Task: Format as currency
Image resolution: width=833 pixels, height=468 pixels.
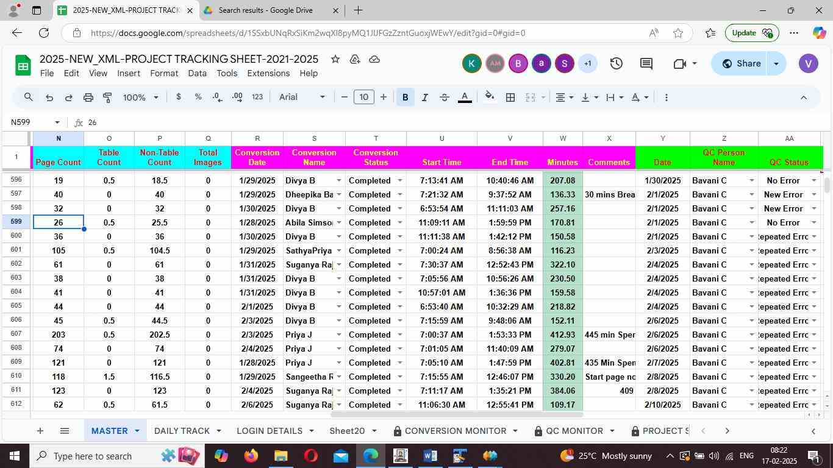Action: point(178,97)
